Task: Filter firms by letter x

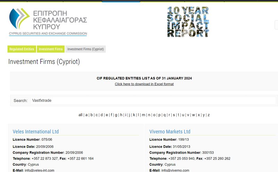Action: 199,115
